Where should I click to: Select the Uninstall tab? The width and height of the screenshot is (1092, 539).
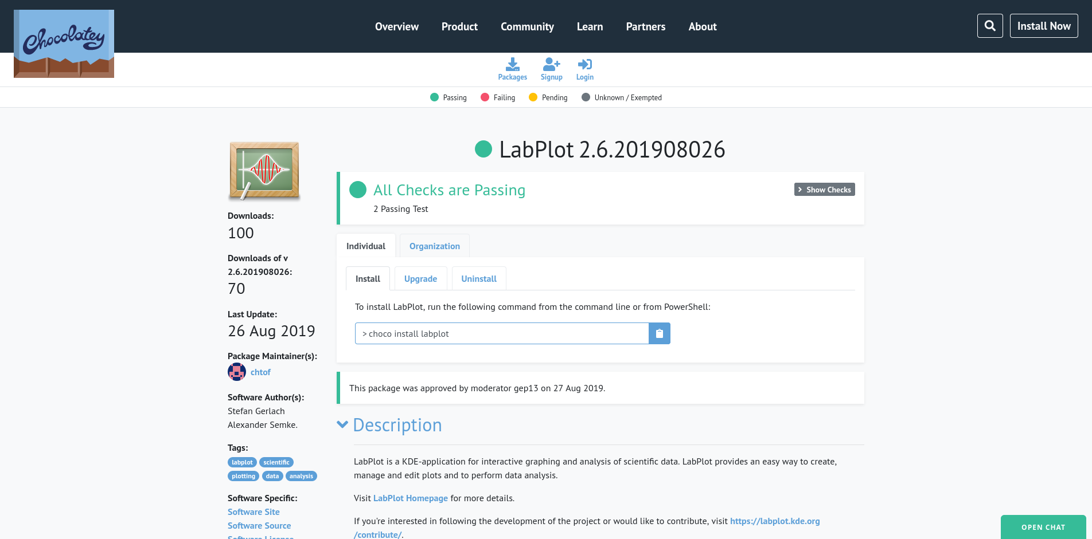pyautogui.click(x=478, y=279)
